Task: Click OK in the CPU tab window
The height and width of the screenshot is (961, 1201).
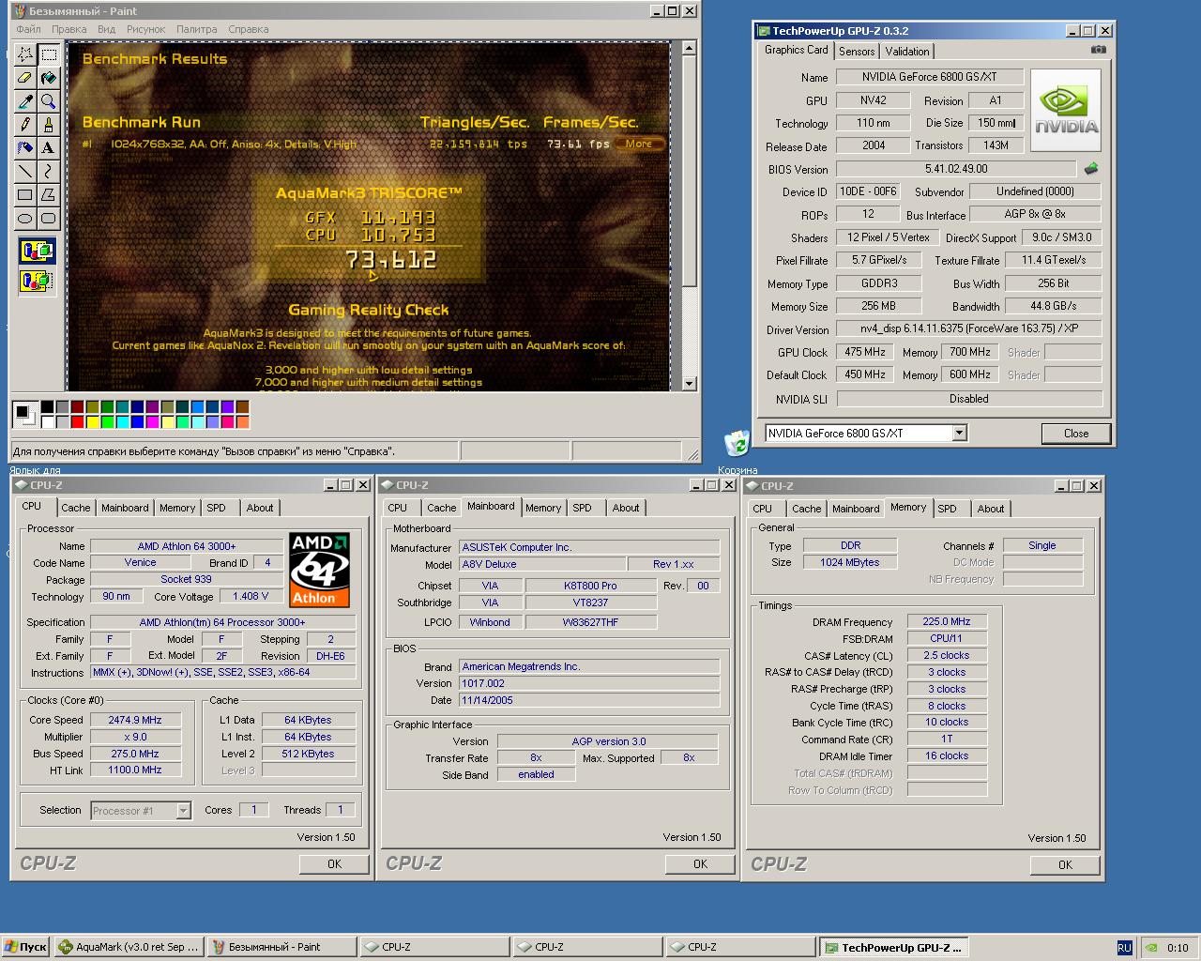Action: pyautogui.click(x=334, y=863)
